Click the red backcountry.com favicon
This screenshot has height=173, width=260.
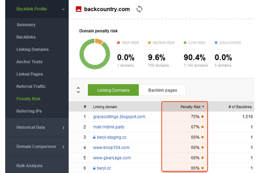click(x=78, y=9)
